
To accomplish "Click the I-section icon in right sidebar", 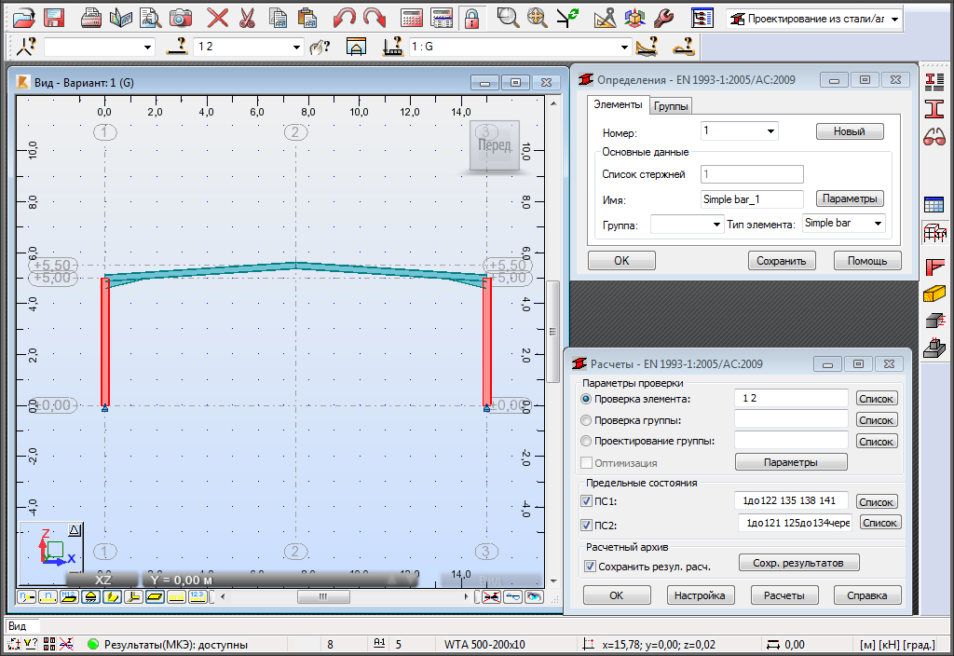I will (934, 109).
